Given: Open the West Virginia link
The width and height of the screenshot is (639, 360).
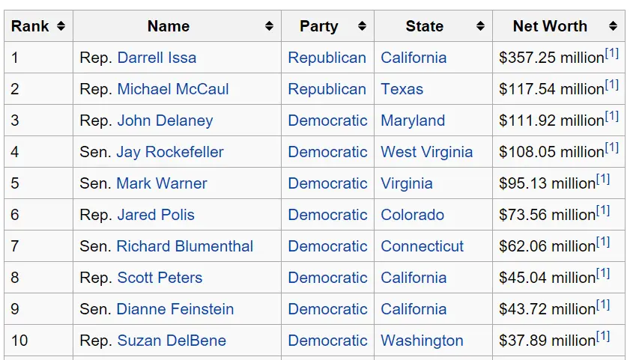Looking at the screenshot, I should pos(426,152).
